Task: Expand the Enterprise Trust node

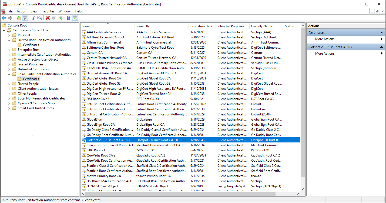Action: click(9, 49)
